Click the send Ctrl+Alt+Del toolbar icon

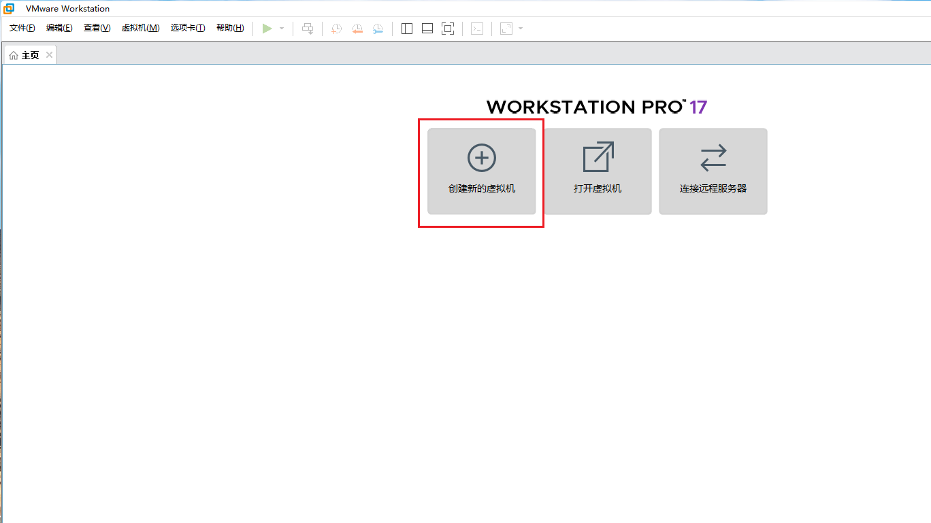[x=308, y=29]
